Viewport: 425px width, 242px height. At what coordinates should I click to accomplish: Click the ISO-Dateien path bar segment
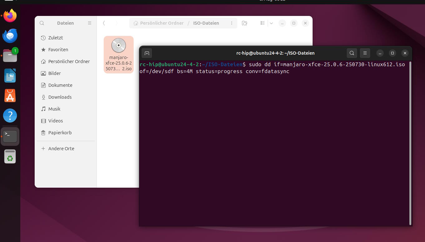(x=206, y=23)
